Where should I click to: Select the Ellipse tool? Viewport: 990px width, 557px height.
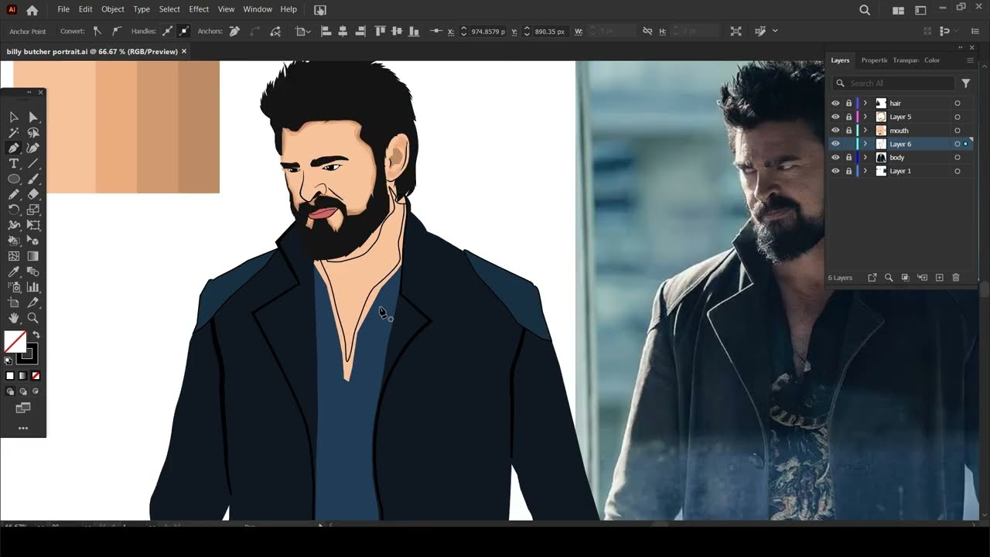point(14,179)
